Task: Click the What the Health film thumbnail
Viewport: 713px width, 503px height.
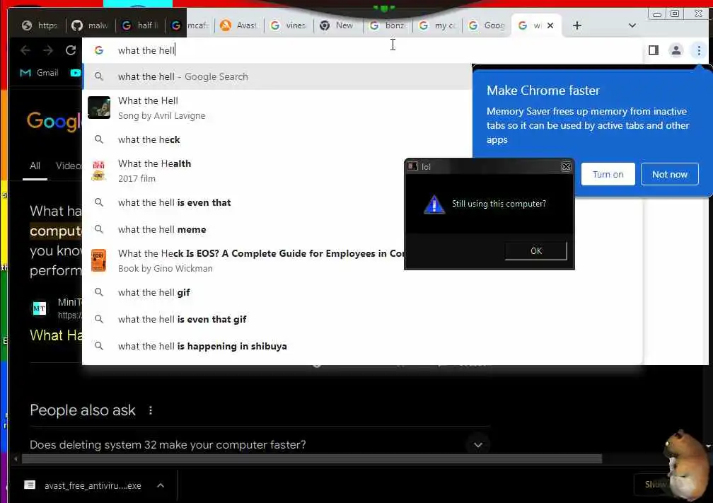Action: [x=99, y=170]
